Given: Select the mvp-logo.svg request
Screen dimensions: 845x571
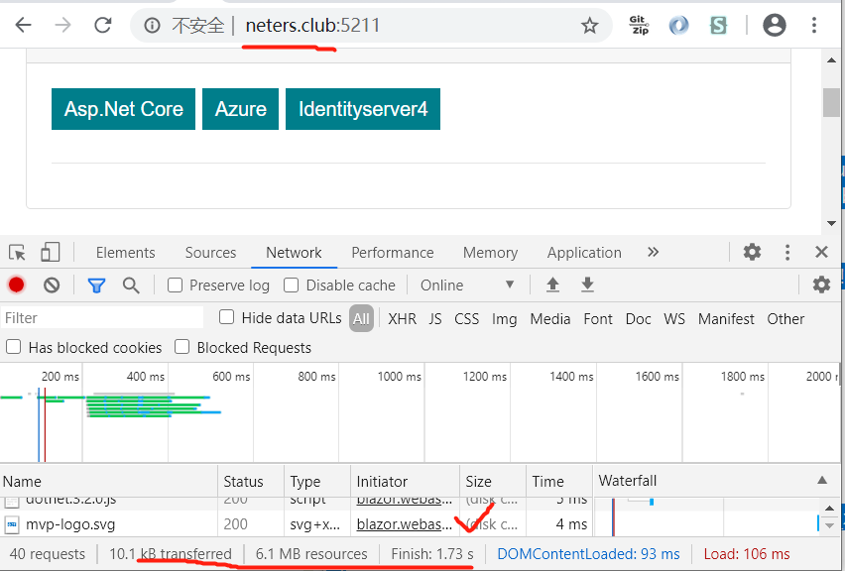Looking at the screenshot, I should click(70, 524).
